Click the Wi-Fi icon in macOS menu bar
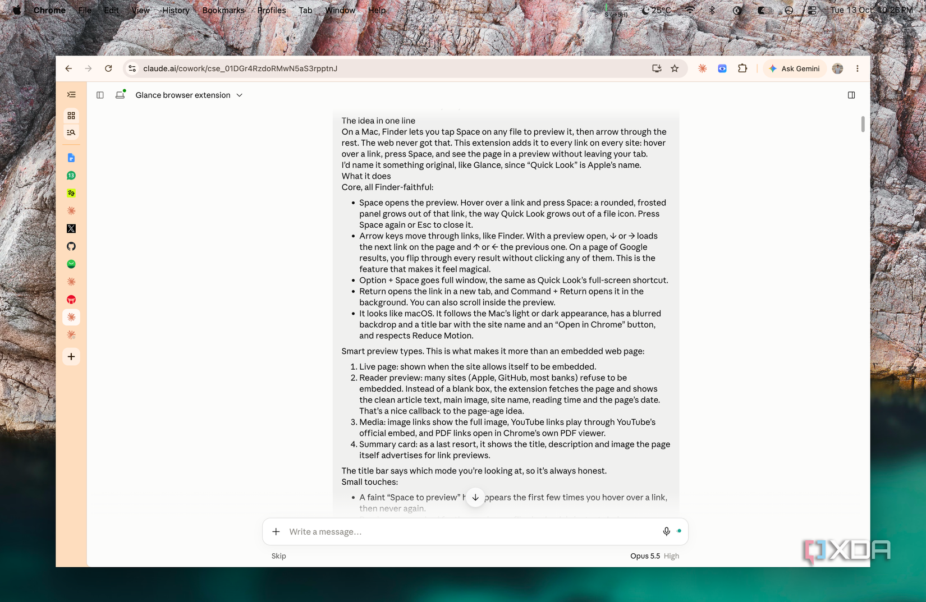926x602 pixels. click(x=690, y=10)
